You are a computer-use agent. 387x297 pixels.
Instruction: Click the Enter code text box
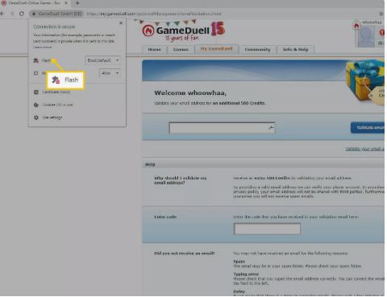267,229
